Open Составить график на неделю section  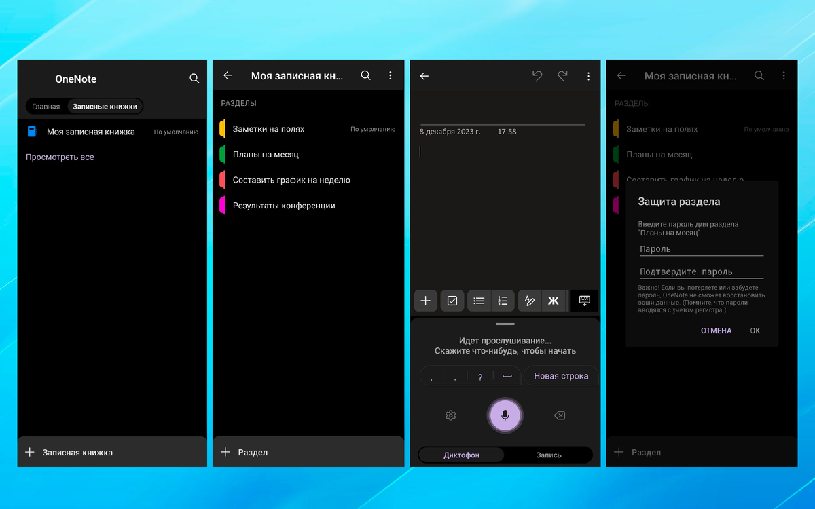308,180
